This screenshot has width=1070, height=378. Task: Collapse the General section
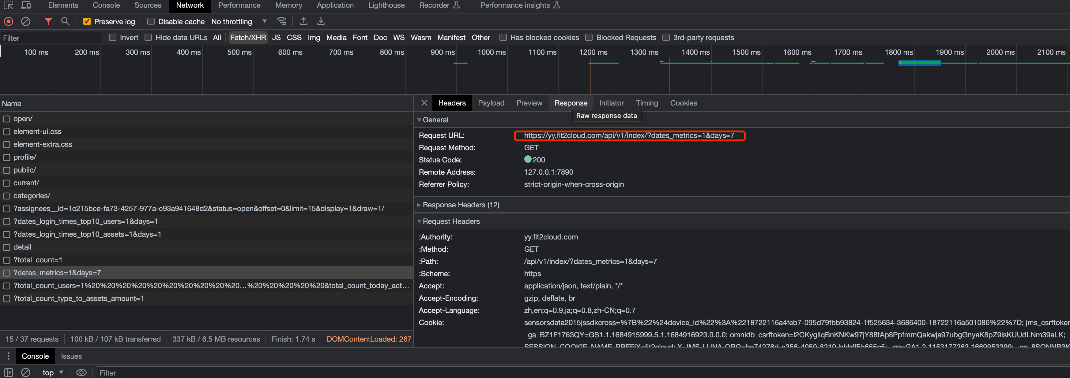tap(435, 120)
